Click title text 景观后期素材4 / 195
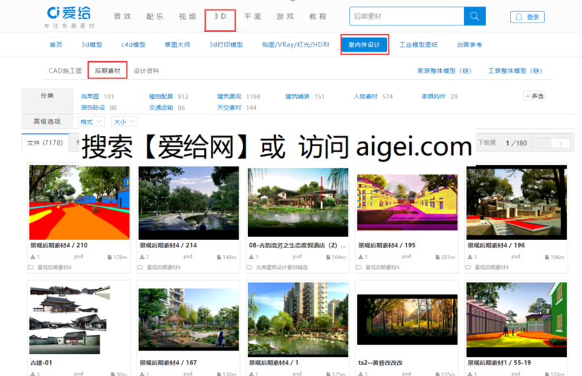 [x=387, y=245]
